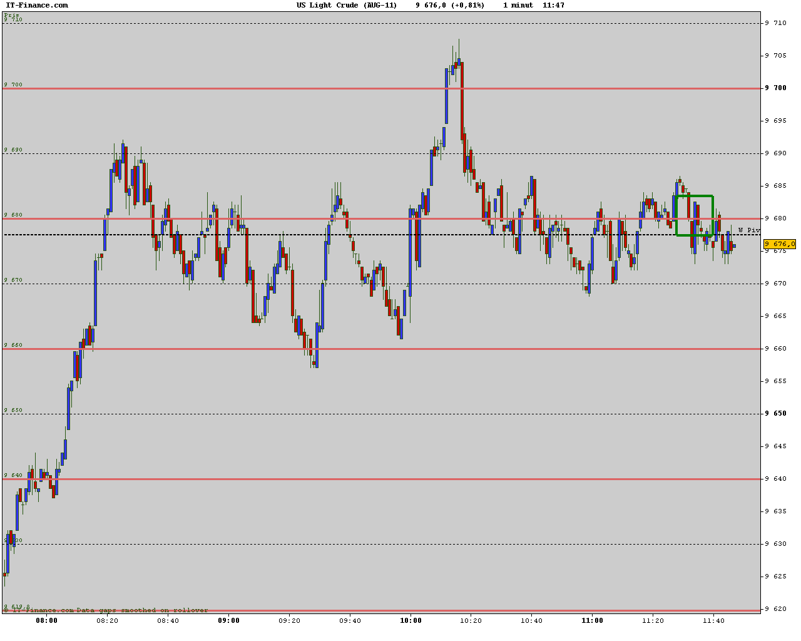The image size is (801, 641).
Task: Click 9 690 on the right price scale
Action: coord(775,153)
